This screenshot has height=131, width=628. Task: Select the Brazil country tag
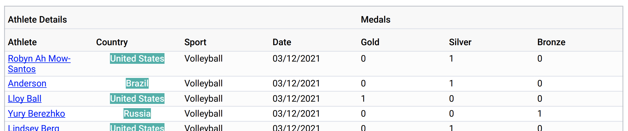coord(137,83)
